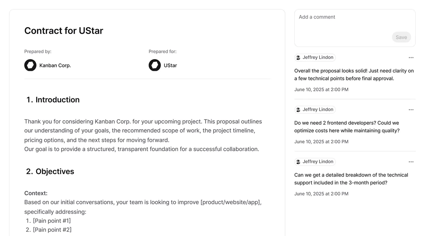Open the ellipsis menu beside the second comment

point(411,109)
